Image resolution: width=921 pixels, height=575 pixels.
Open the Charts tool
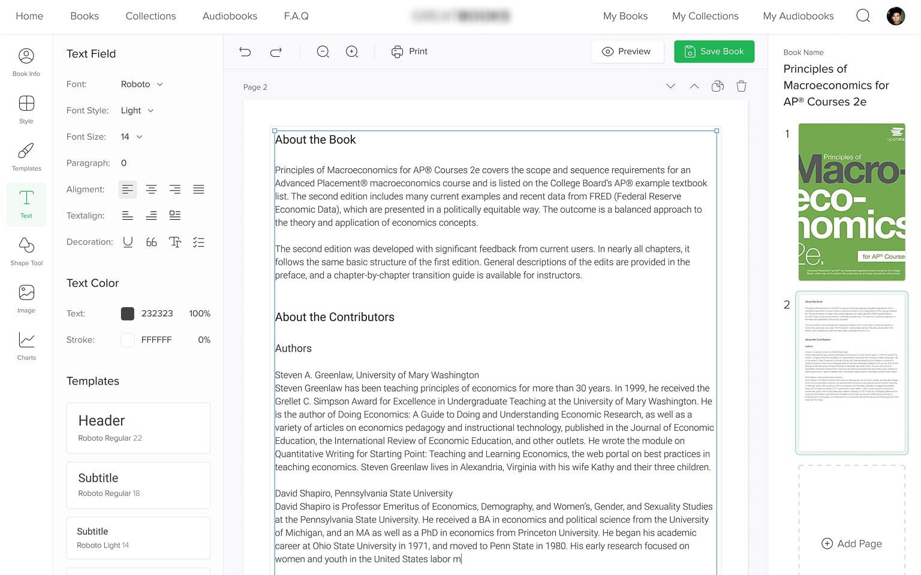tap(26, 347)
